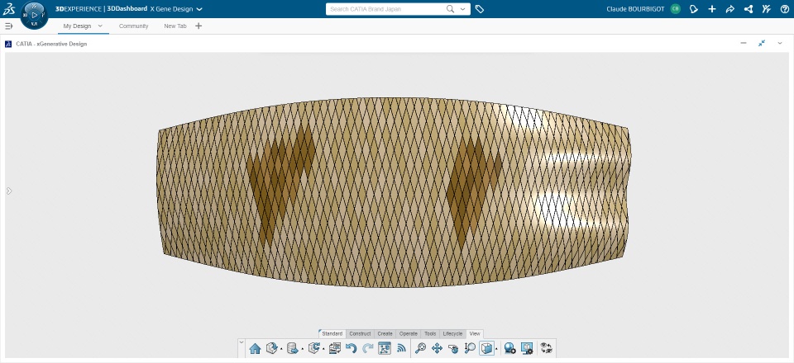794x363 pixels.
Task: Click the search magnifier icon
Action: click(x=450, y=9)
